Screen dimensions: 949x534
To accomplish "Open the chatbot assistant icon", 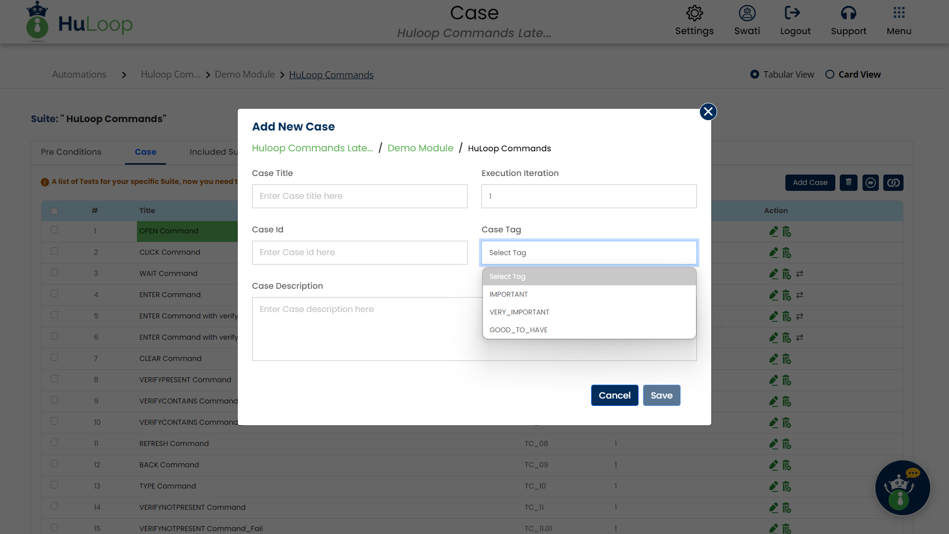I will (x=903, y=488).
